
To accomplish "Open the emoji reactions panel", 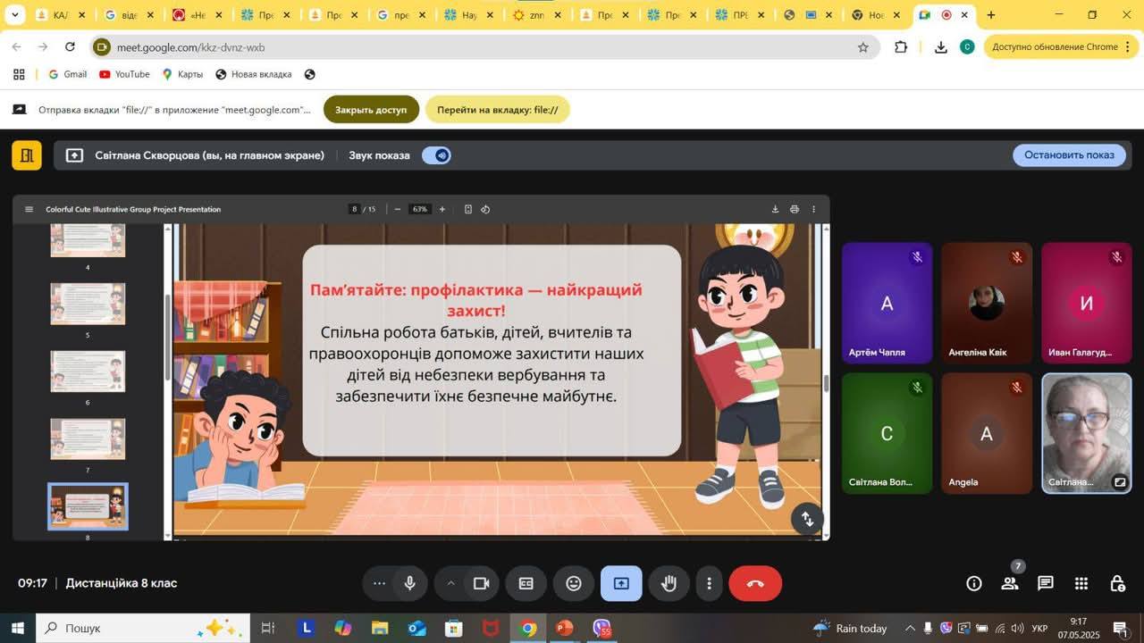I will [574, 583].
